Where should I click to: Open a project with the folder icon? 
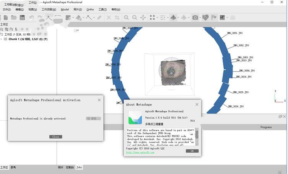click(x=14, y=18)
